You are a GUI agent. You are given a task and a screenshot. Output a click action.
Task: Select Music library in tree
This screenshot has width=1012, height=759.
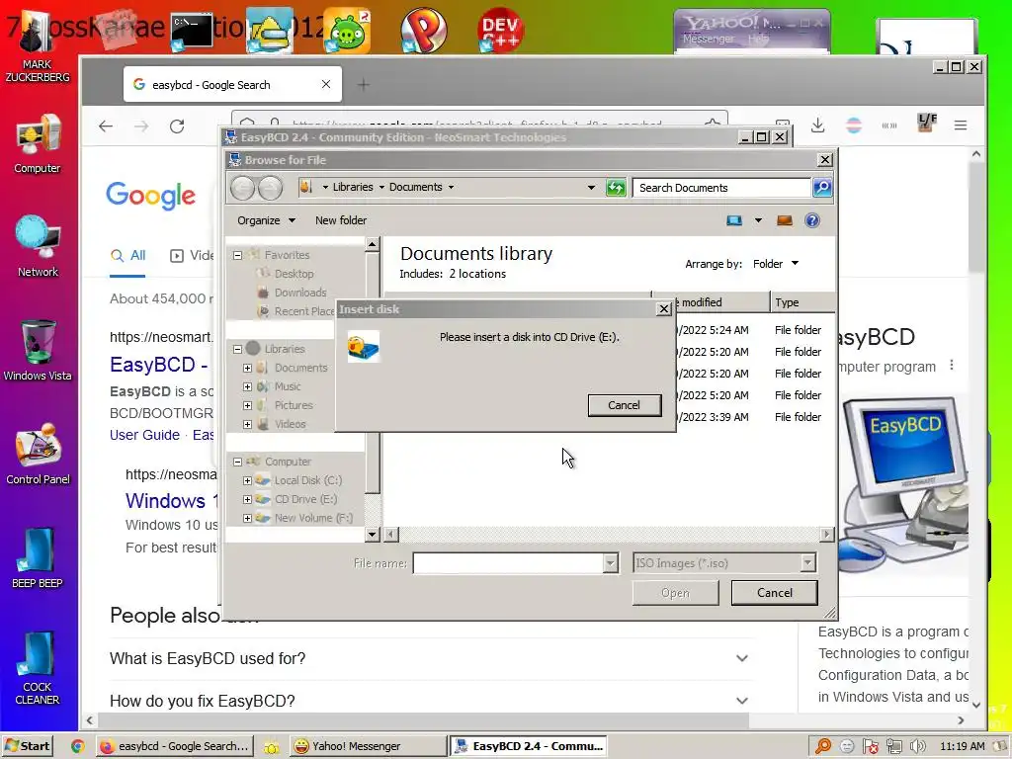[x=288, y=386]
